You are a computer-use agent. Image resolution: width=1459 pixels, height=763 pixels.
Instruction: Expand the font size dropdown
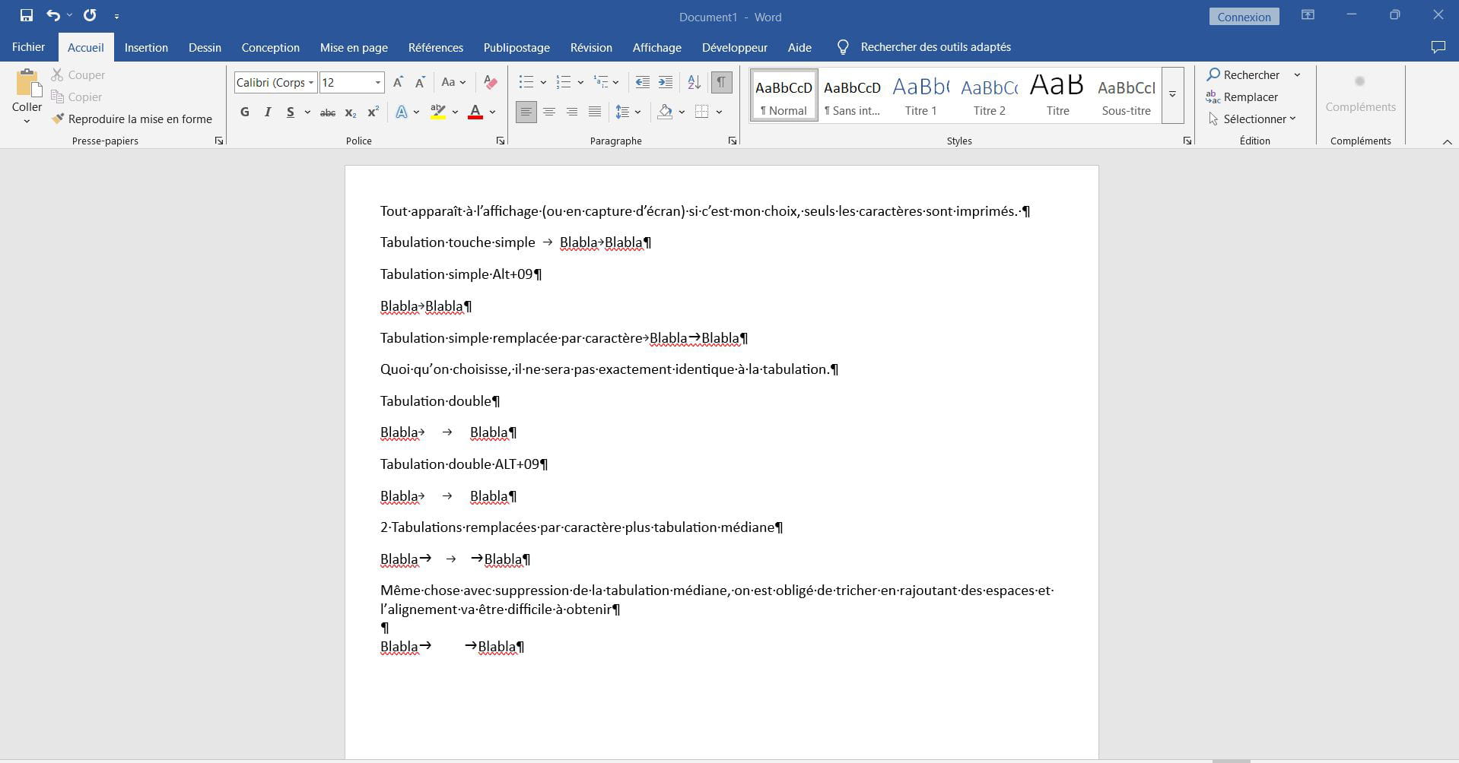[377, 82]
